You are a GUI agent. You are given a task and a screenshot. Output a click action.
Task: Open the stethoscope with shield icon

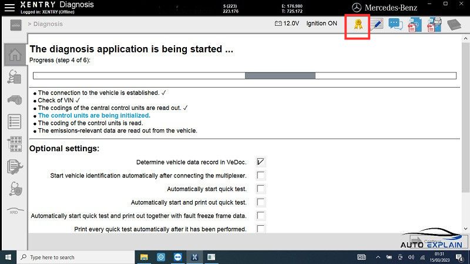pos(15,189)
